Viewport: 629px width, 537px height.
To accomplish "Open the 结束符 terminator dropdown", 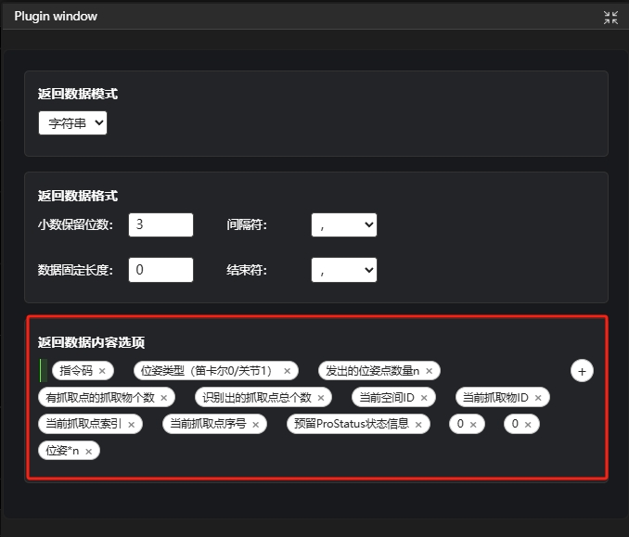I will point(344,270).
